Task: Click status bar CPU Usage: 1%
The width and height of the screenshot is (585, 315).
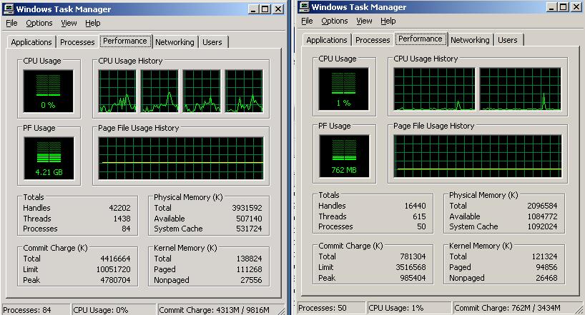Action: (409, 308)
